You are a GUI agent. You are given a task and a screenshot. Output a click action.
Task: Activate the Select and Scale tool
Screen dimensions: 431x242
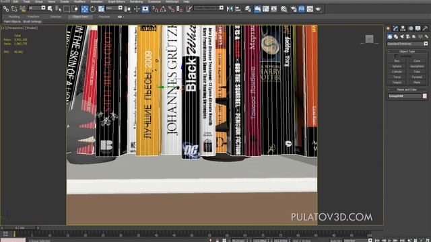pos(101,9)
